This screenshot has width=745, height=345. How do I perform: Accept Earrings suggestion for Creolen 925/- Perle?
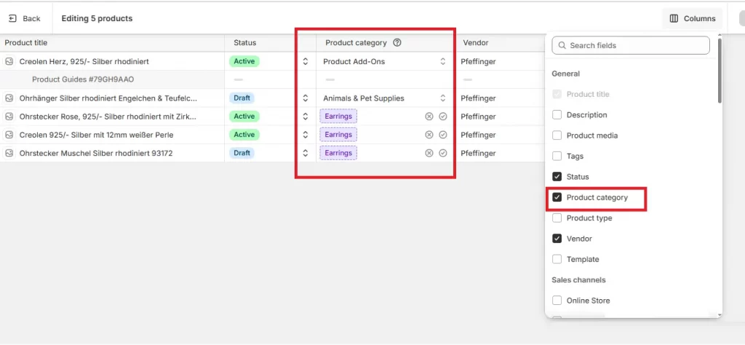443,135
